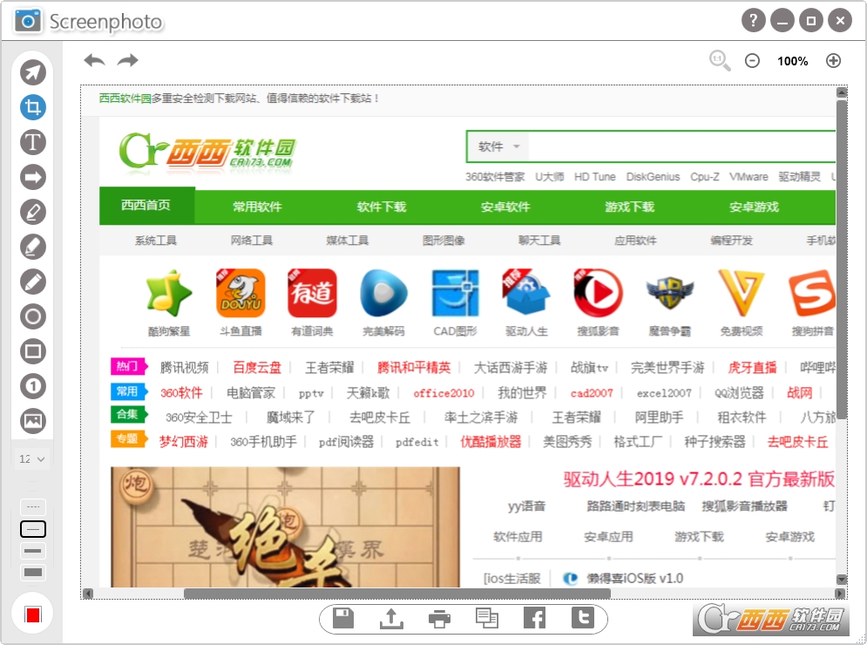Screen dimensions: 867x645
Task: Select the thickest line style
Action: 32,573
